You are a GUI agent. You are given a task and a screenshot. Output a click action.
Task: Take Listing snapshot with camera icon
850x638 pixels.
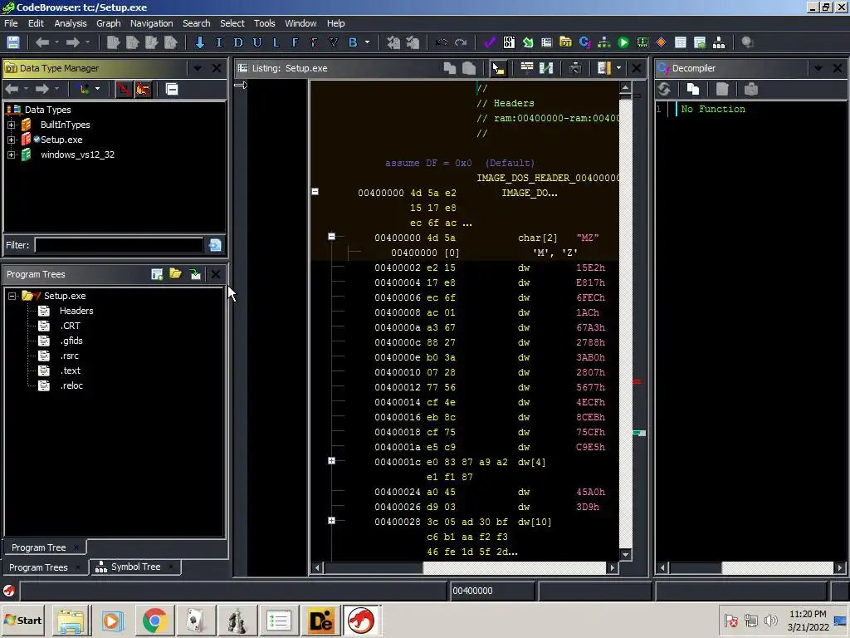[x=575, y=68]
